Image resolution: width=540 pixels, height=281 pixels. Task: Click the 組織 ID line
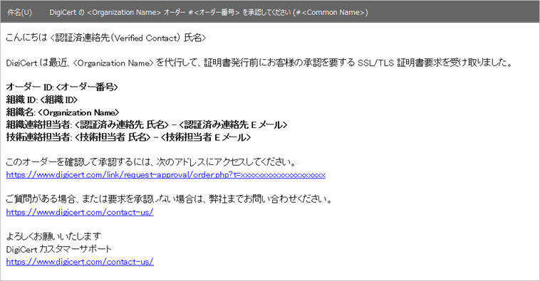coord(42,100)
